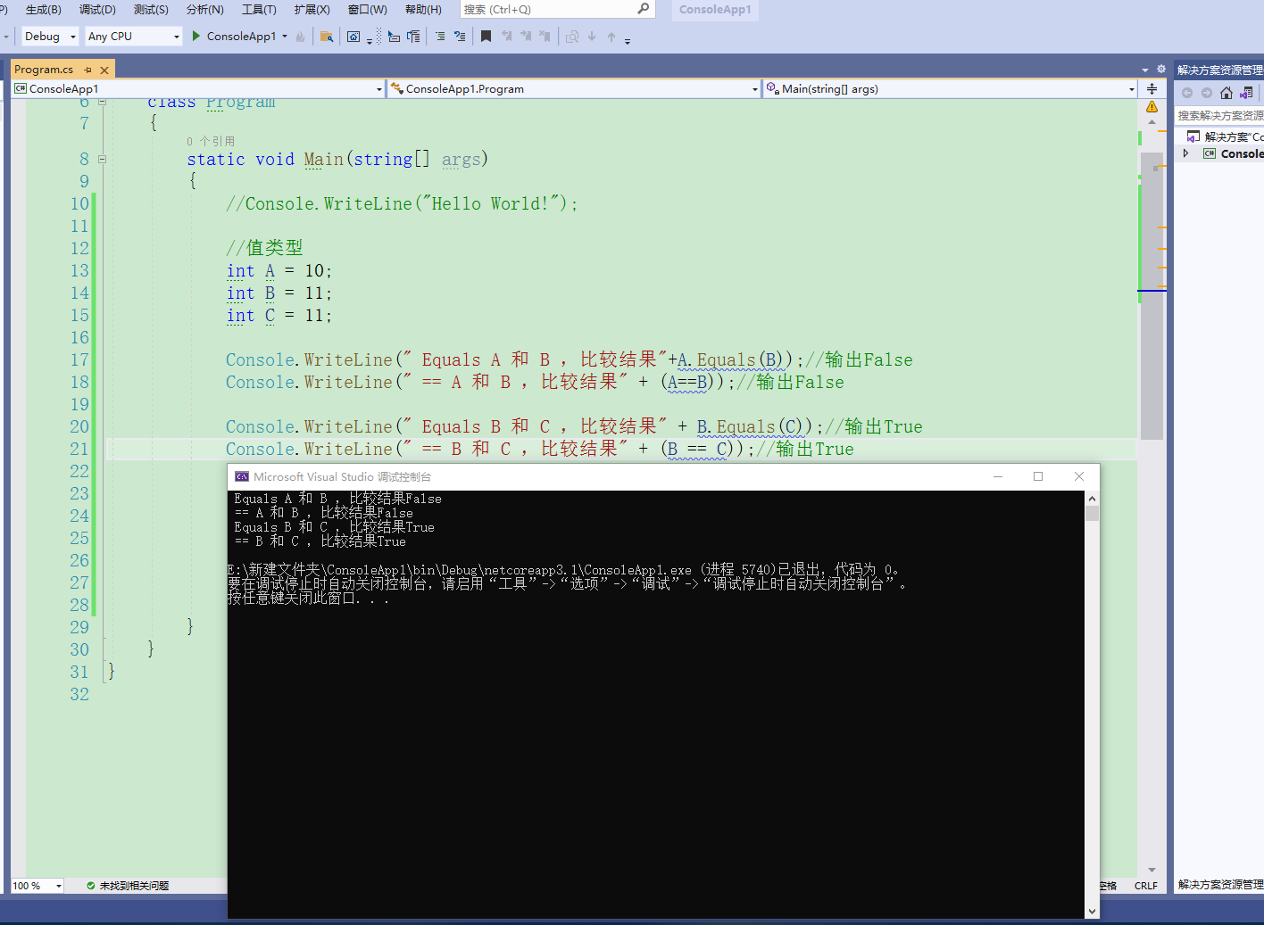
Task: Click the Solution Explorer search field
Action: (1219, 115)
